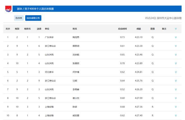The width and height of the screenshot is (185, 120).
Task: Click reaction time 0.65
Action: point(122,55)
